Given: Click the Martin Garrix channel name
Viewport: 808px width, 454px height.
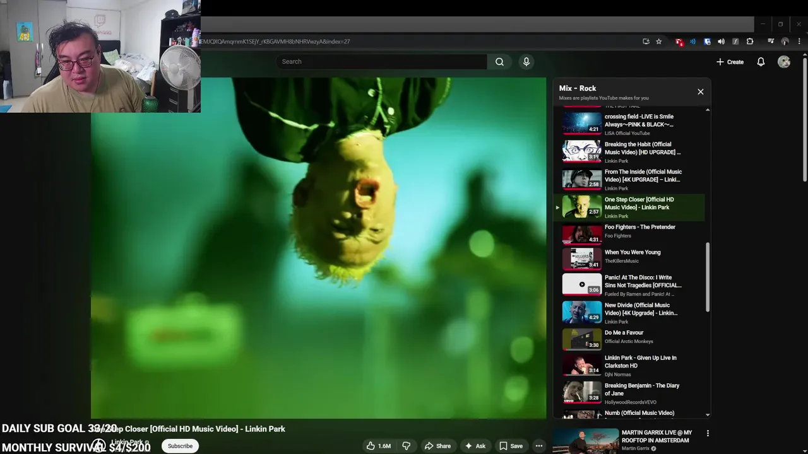Looking at the screenshot, I should point(636,449).
